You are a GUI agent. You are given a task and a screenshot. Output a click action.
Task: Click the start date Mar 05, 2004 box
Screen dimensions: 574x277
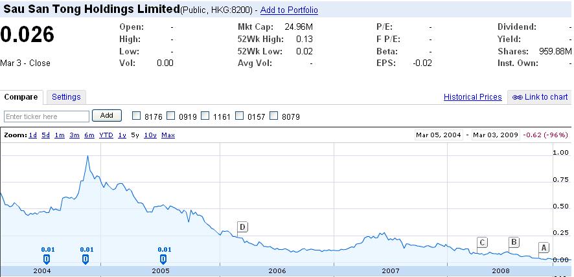[x=439, y=135]
